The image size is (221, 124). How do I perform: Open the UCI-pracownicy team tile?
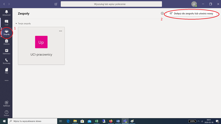tap(41, 46)
